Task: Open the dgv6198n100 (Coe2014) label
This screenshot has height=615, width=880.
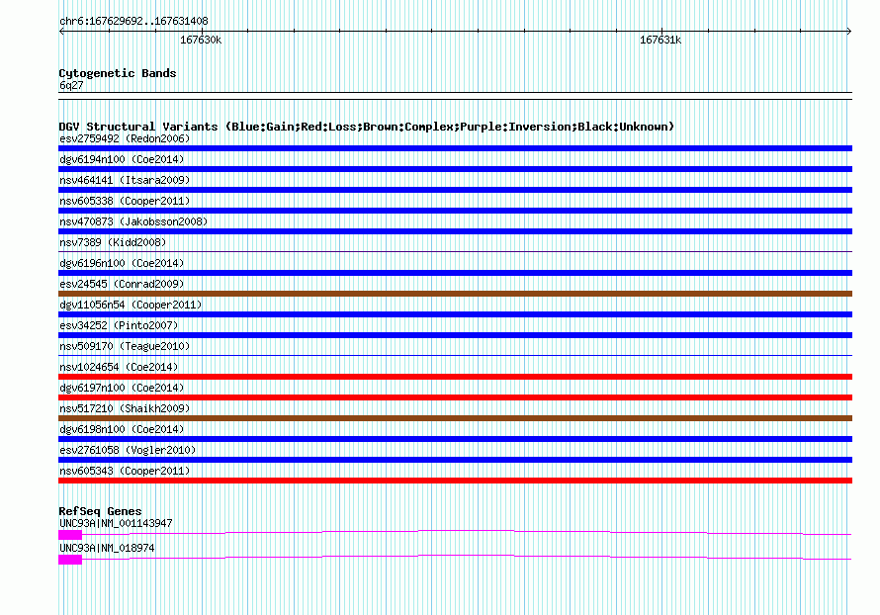Action: [x=122, y=429]
